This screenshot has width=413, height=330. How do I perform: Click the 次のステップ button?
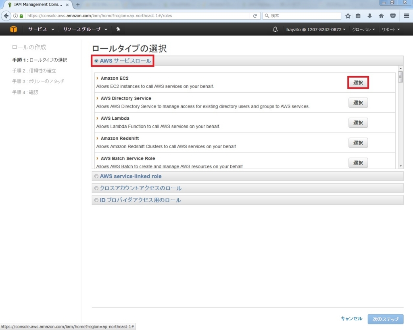(385, 319)
